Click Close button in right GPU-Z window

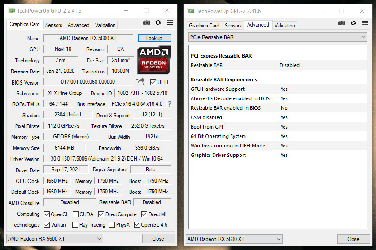(354, 239)
